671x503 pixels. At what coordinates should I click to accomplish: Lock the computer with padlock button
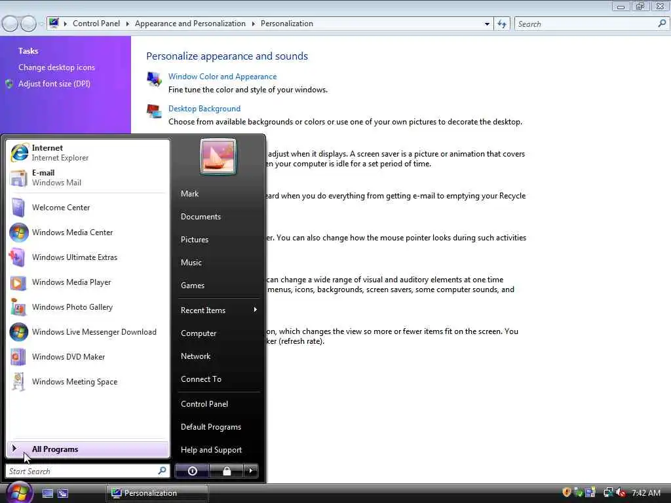point(226,471)
